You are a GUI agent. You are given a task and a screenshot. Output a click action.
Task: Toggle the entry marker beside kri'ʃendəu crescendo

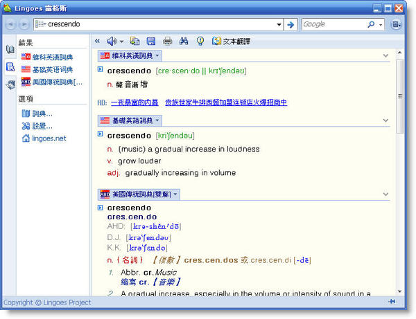click(100, 134)
